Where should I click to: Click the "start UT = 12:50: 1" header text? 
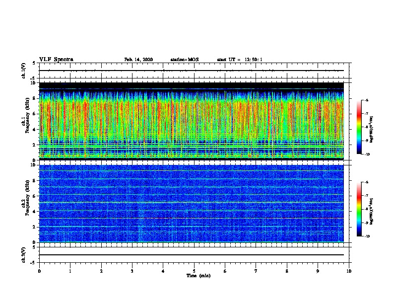pyautogui.click(x=240, y=60)
